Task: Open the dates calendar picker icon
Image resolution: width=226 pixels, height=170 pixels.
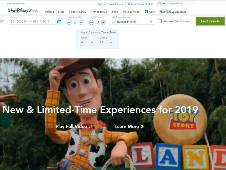Action: point(59,22)
